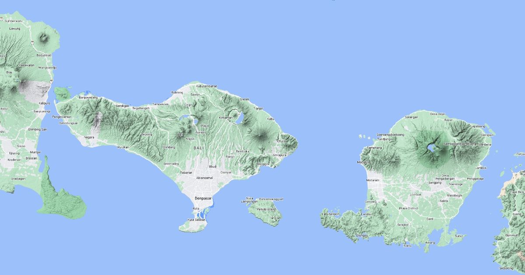Click the Gradjagan label

(x=18, y=179)
